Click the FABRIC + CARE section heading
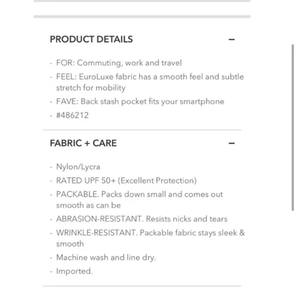Viewport: 296px width, 296px height. pyautogui.click(x=83, y=143)
